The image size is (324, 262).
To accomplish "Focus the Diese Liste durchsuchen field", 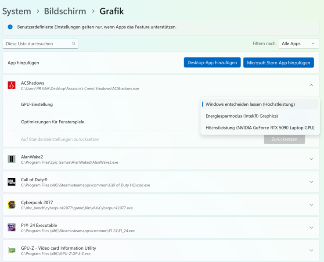I will coord(40,43).
